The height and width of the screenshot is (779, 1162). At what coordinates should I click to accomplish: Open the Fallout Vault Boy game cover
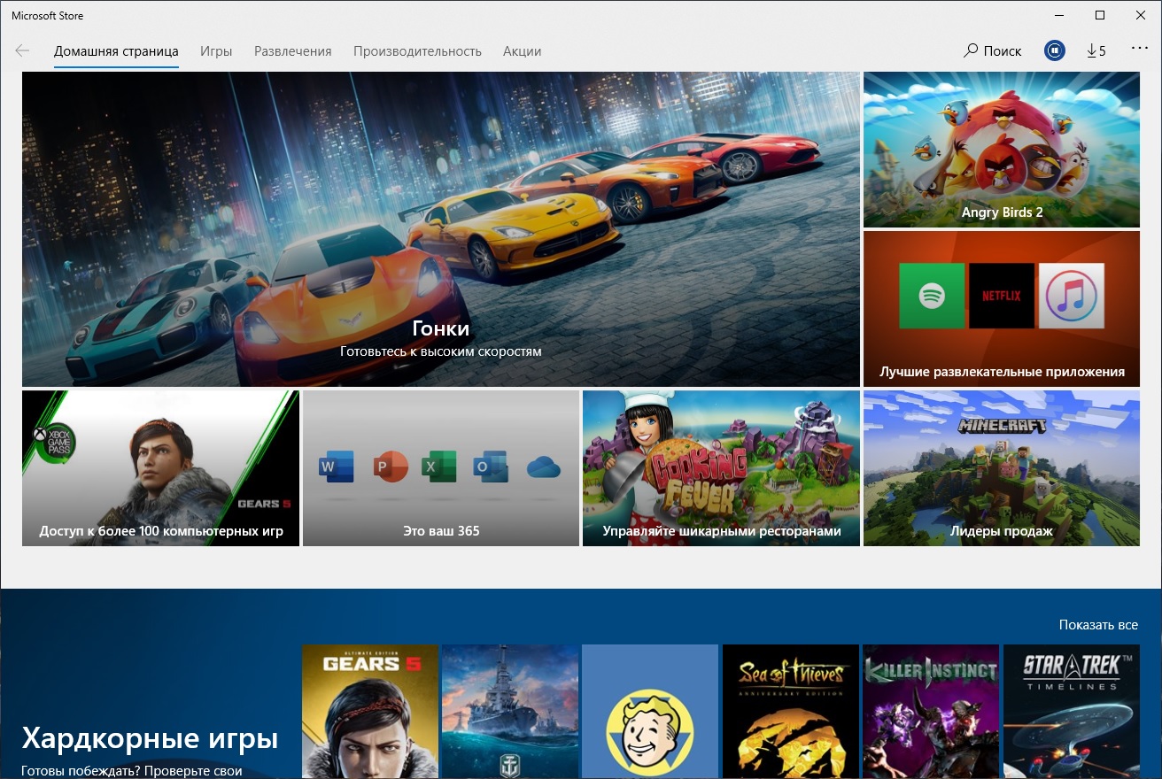point(650,712)
